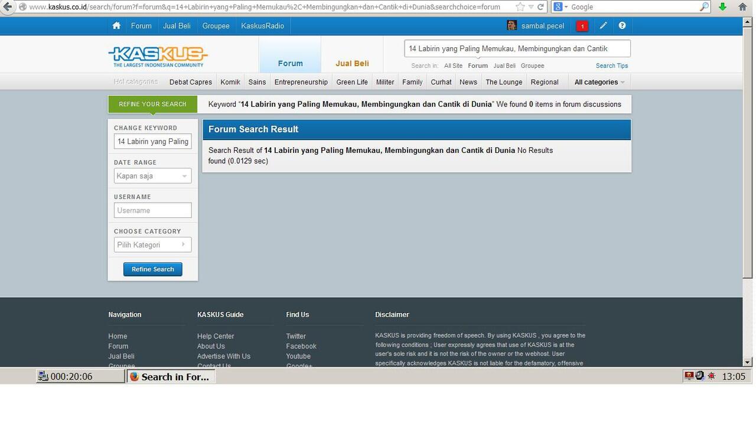Viewport: 756px width, 427px height.
Task: Click the Username input field
Action: coord(152,210)
